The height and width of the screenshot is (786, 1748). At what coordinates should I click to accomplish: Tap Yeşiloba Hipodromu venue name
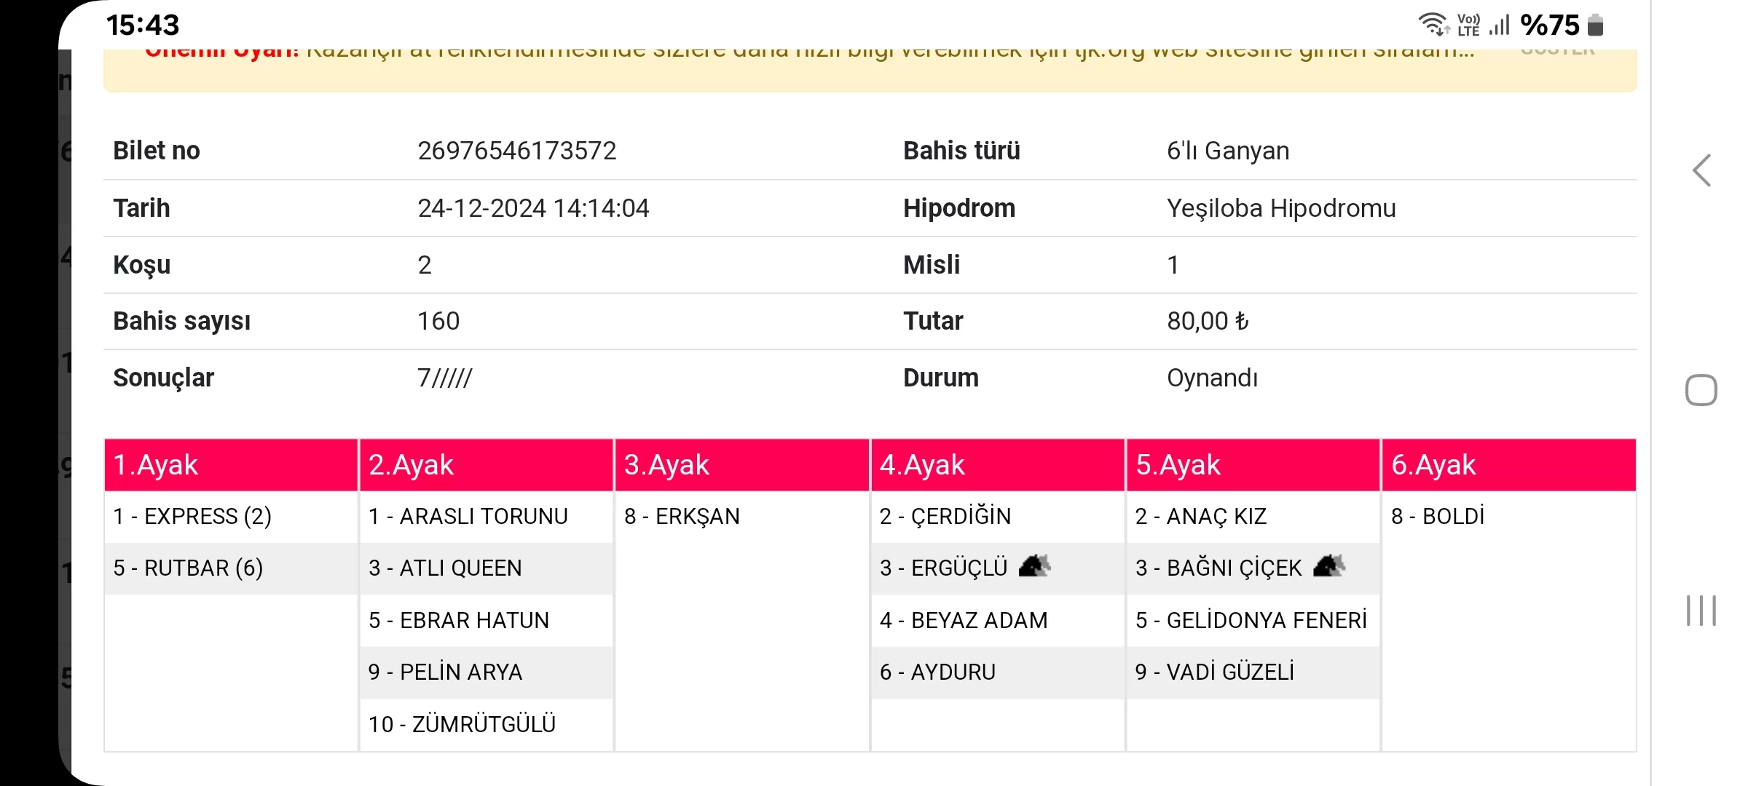point(1280,209)
